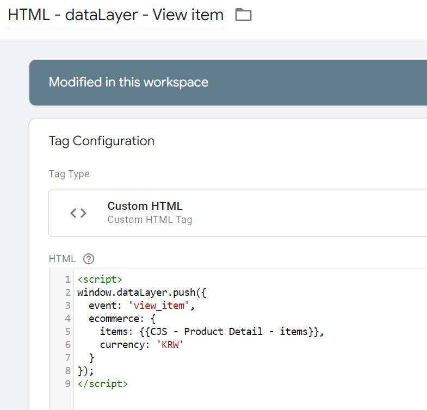Screen dimensions: 427x410
Task: Place cursor on the closing </script> line
Action: point(102,384)
